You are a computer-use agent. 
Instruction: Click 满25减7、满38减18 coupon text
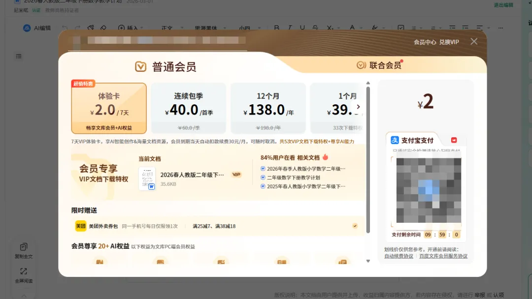tap(214, 226)
